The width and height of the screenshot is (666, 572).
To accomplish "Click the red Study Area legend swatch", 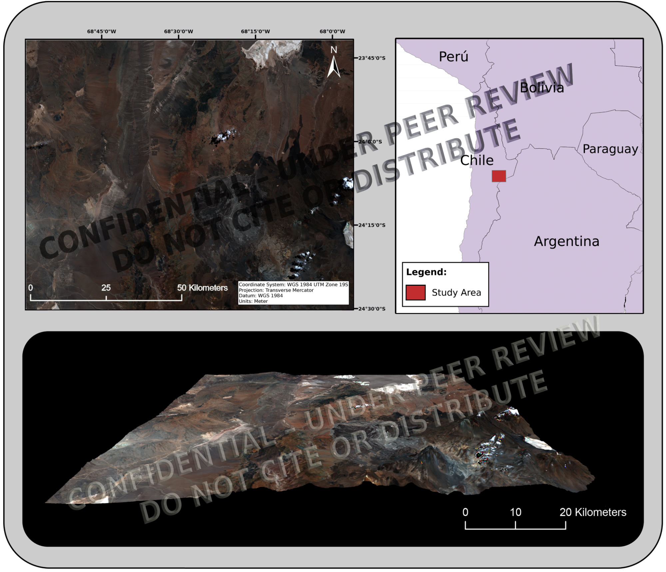I will click(415, 293).
